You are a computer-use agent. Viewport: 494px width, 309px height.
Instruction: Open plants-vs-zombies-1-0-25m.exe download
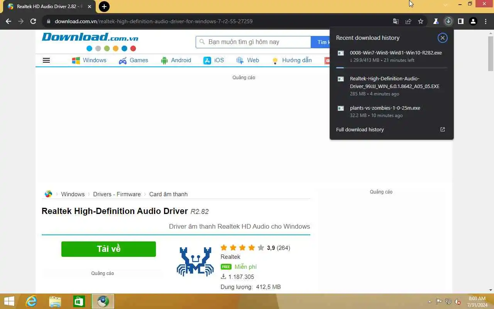coord(392,112)
